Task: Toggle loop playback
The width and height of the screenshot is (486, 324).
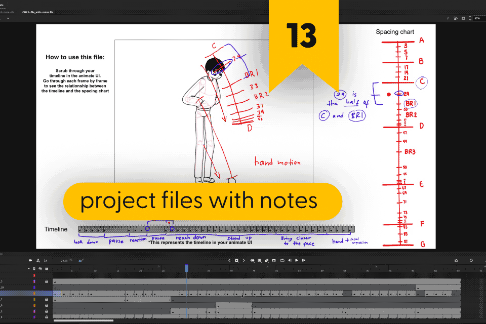Action: coord(282,260)
